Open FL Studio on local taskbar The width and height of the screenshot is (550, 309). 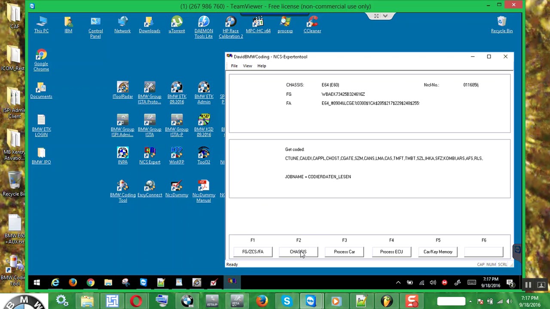point(386,301)
